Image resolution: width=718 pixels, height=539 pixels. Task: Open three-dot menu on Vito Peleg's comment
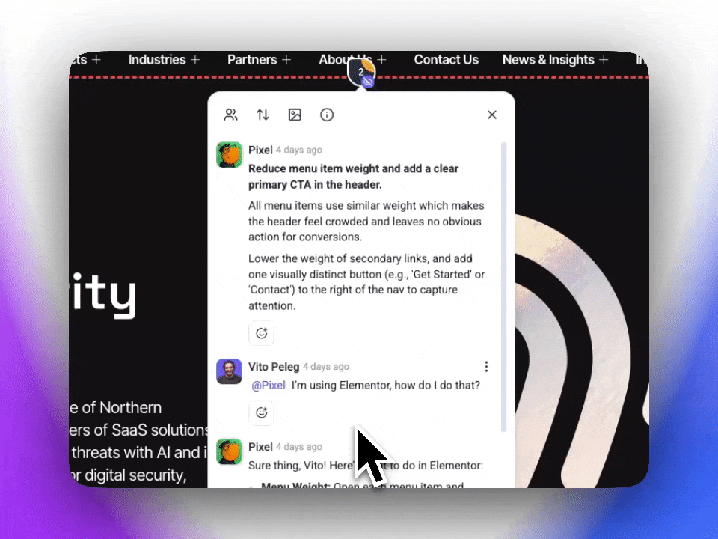(486, 367)
